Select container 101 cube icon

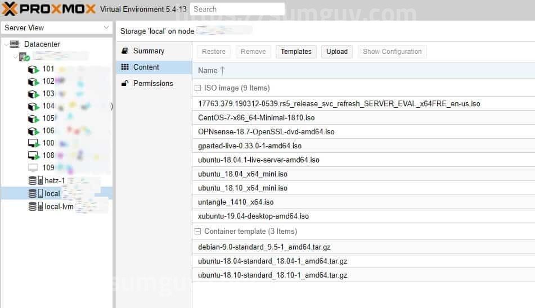point(33,70)
